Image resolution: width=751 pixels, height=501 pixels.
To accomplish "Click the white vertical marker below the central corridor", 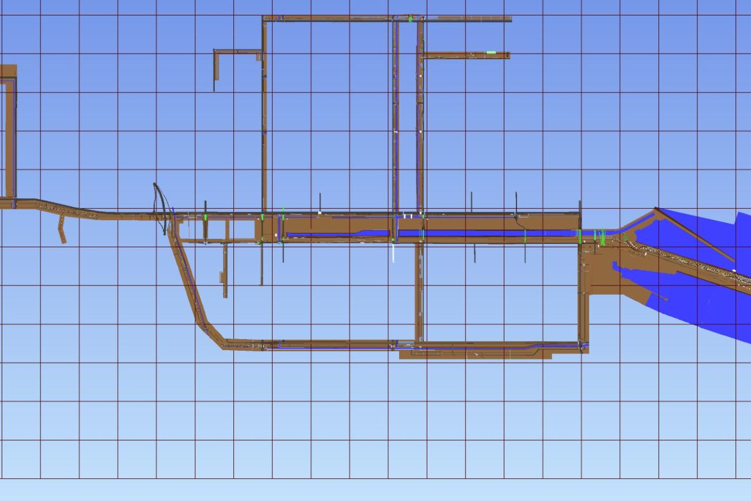I will tap(393, 253).
